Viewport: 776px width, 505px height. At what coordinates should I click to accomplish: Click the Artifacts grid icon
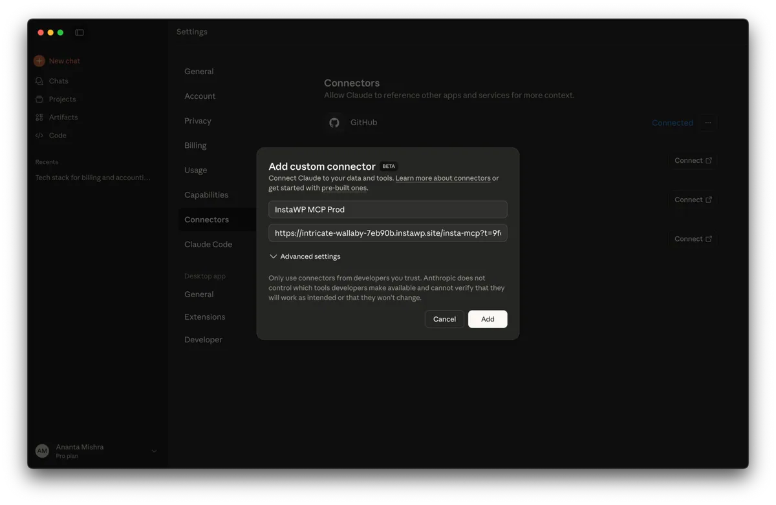tap(39, 117)
